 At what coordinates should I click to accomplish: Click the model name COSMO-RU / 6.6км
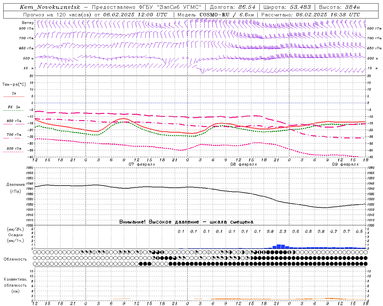click(x=227, y=15)
